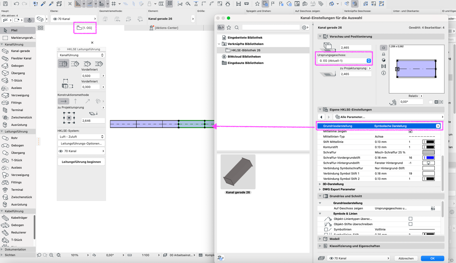This screenshot has height=263, width=456.
Task: Choose the Flexibler Kanal tool
Action: pyautogui.click(x=18, y=58)
